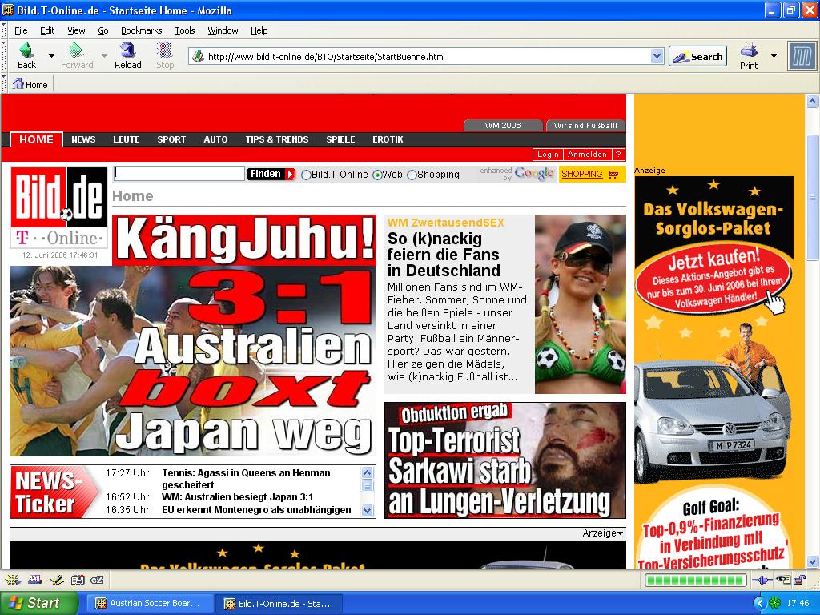Select the Shopping search radio button
This screenshot has height=615, width=820.
pyautogui.click(x=412, y=175)
